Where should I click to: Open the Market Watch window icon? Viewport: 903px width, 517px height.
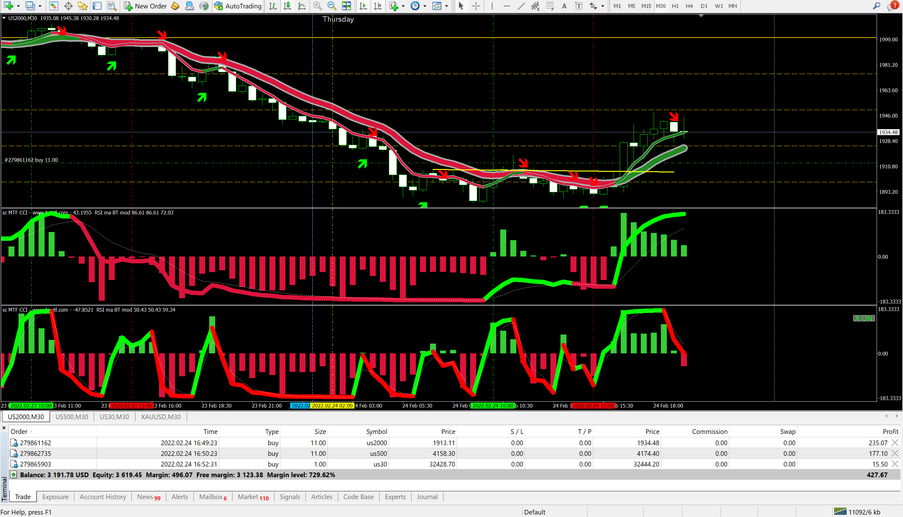tap(54, 6)
